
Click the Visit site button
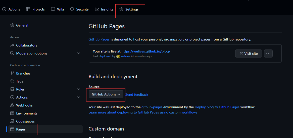coord(249,53)
